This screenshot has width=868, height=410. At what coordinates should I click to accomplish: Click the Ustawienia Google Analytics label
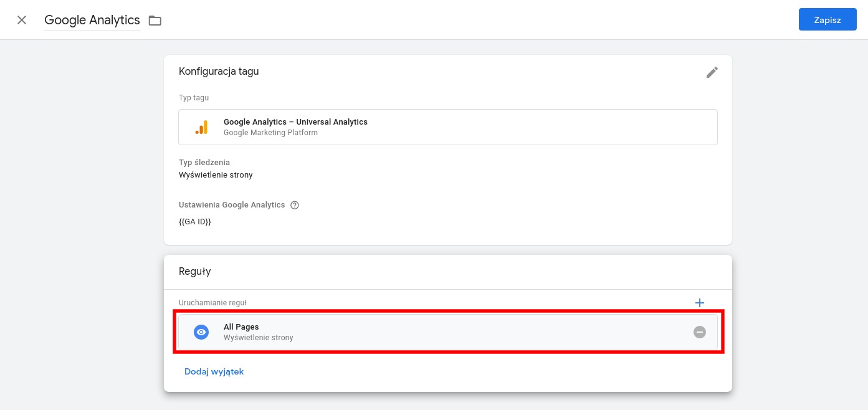pos(232,205)
